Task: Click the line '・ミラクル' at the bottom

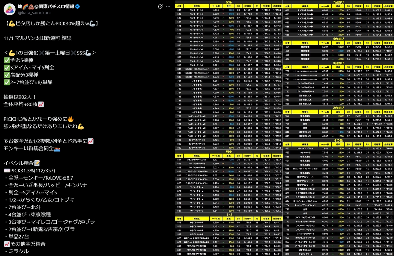Action: click(x=16, y=251)
